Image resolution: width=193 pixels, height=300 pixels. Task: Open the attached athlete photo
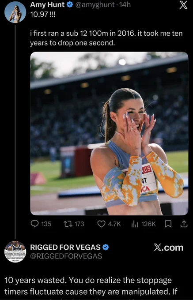pyautogui.click(x=110, y=134)
